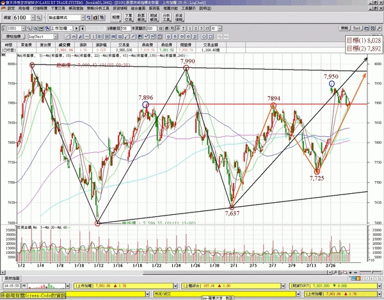Select the 5 minute interval button
The height and width of the screenshot is (300, 384).
point(202,29)
